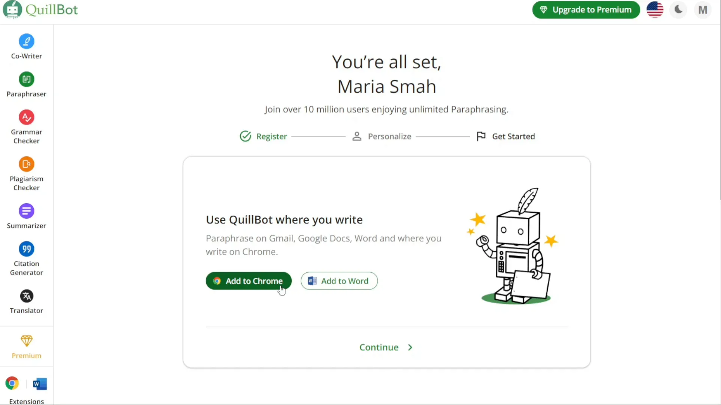Click Add to Word button
This screenshot has height=405, width=721.
click(x=339, y=281)
